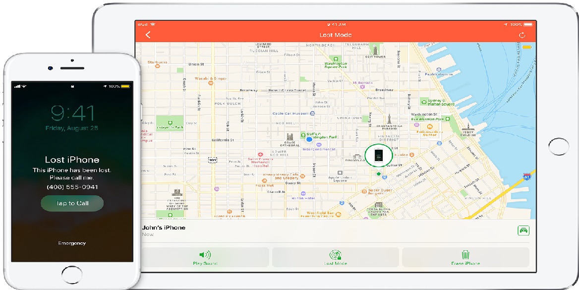Tap the iPad Wi-Fi status icon
Screen dimensions: 579x290
(x=153, y=24)
